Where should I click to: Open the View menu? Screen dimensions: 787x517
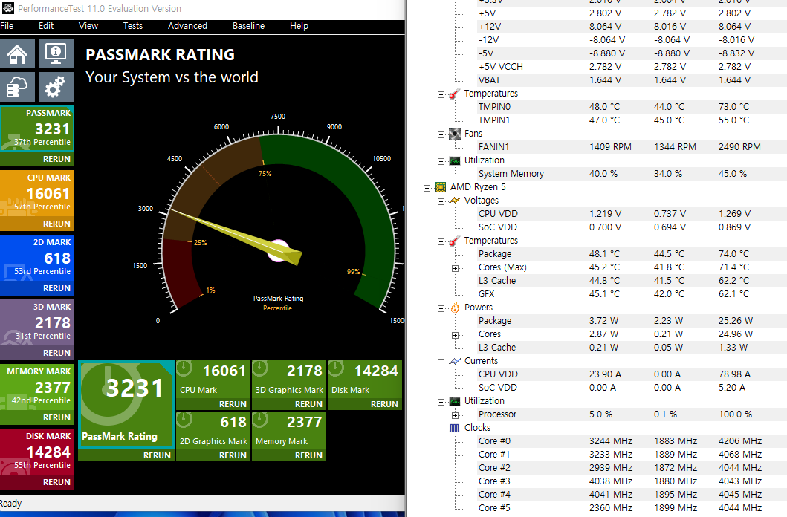click(x=88, y=25)
